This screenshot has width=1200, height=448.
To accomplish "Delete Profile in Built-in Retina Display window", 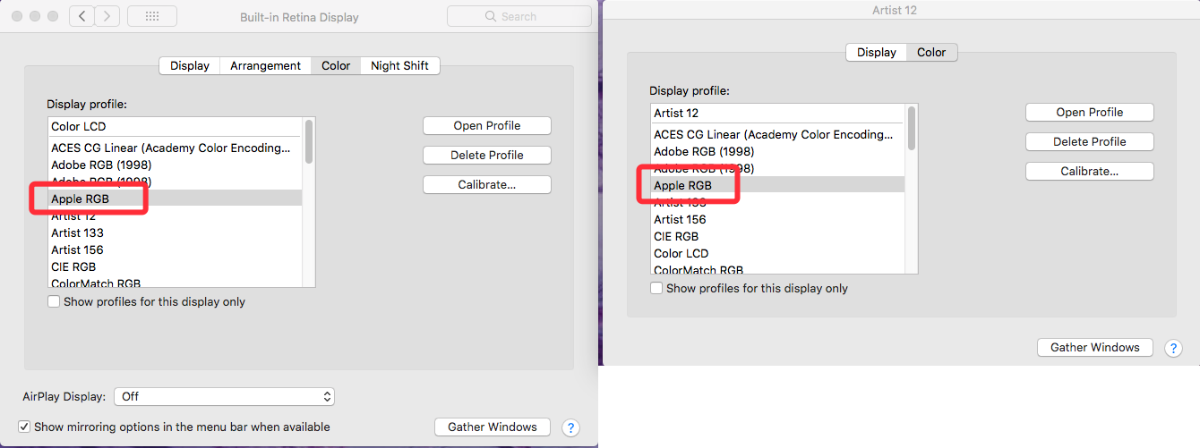I will pos(487,155).
